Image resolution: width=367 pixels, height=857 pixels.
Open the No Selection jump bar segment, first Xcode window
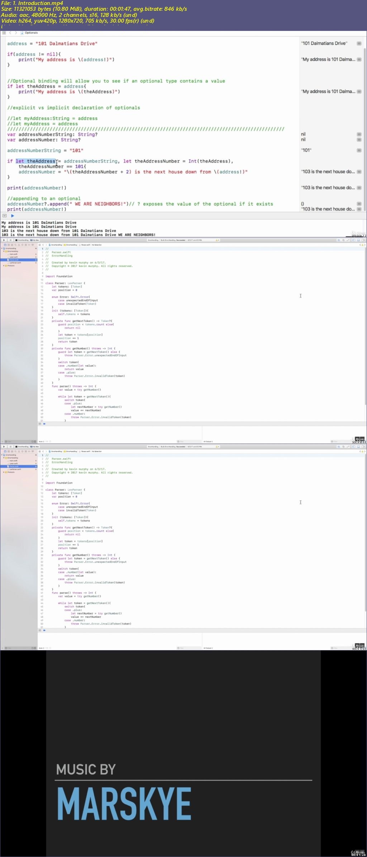tap(97, 245)
